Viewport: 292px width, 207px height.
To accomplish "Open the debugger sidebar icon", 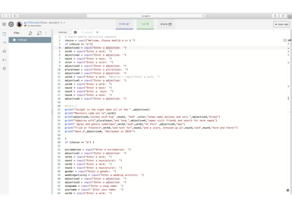I will 4,60.
